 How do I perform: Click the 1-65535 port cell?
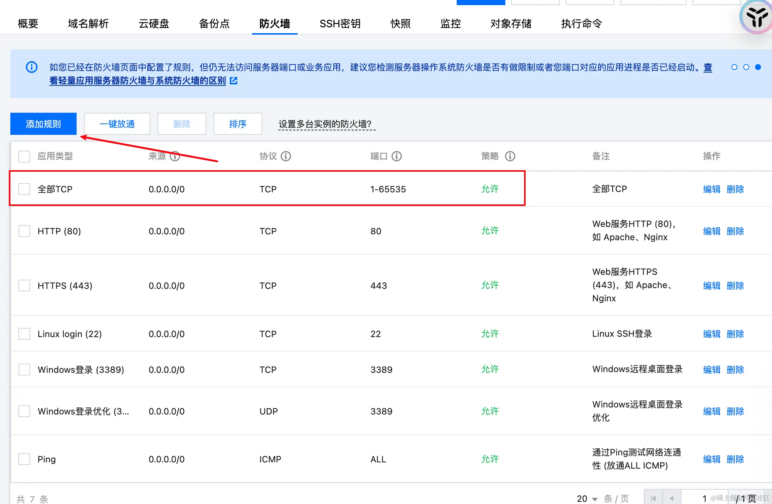388,189
